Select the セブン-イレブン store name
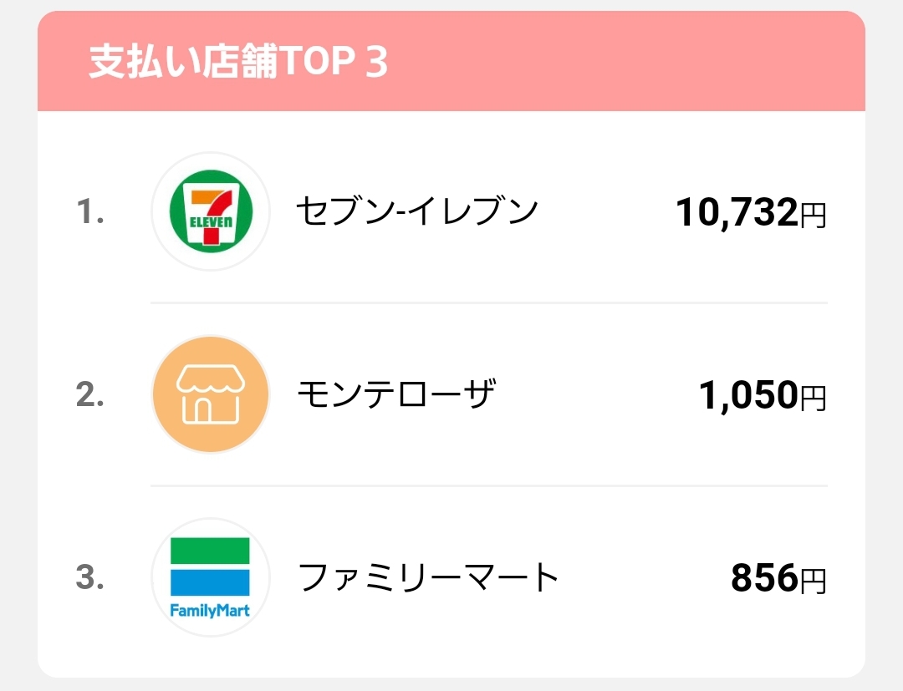 (417, 211)
